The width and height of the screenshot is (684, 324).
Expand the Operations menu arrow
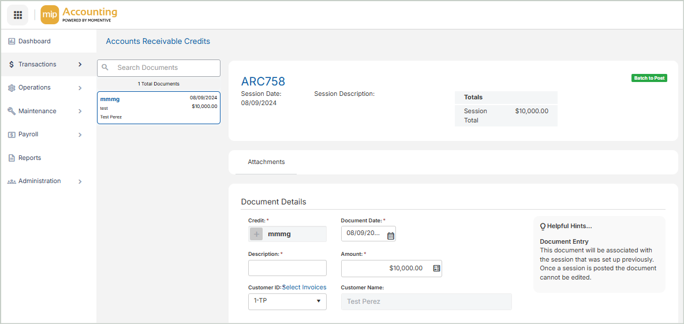click(x=80, y=88)
